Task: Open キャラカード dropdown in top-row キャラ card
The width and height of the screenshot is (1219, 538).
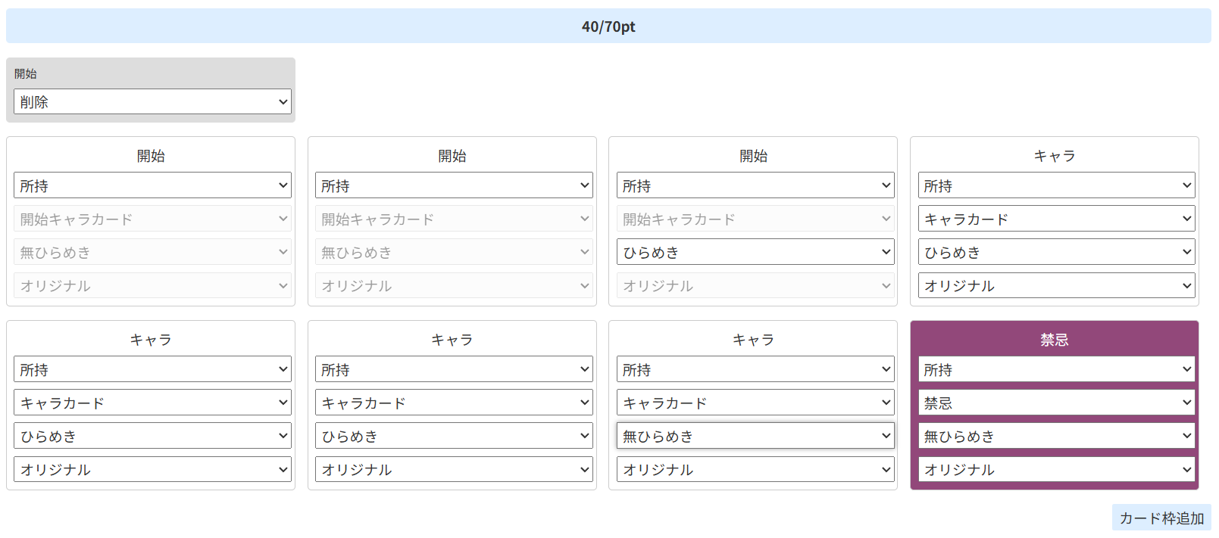Action: [1056, 219]
